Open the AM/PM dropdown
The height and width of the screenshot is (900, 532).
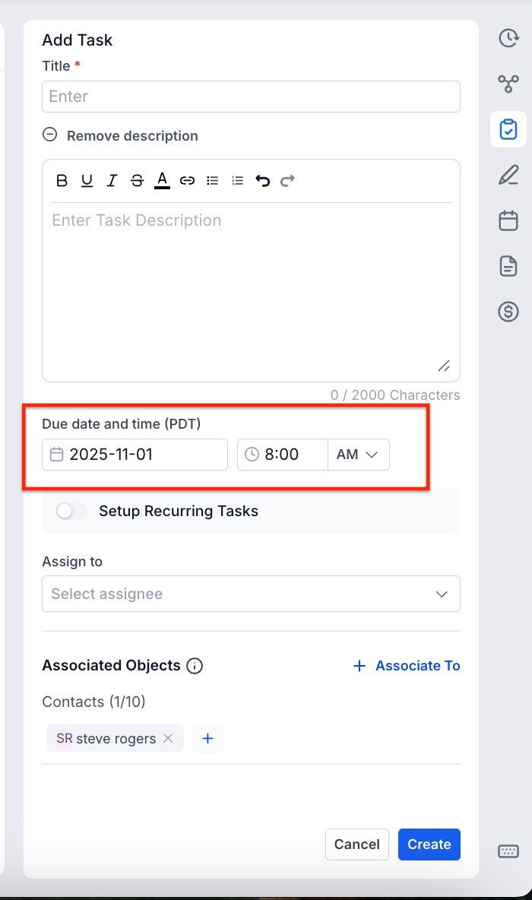coord(358,455)
